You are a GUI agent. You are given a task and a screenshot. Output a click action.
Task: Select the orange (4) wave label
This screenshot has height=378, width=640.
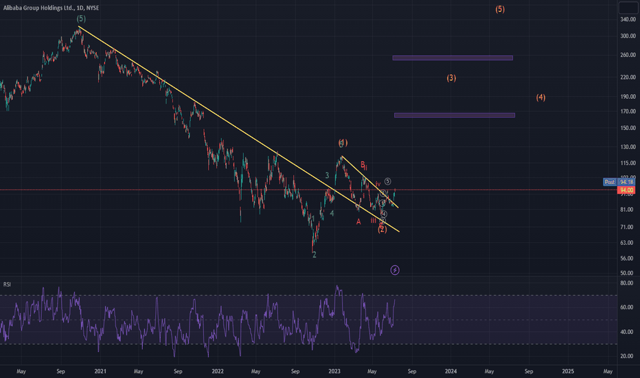point(541,98)
